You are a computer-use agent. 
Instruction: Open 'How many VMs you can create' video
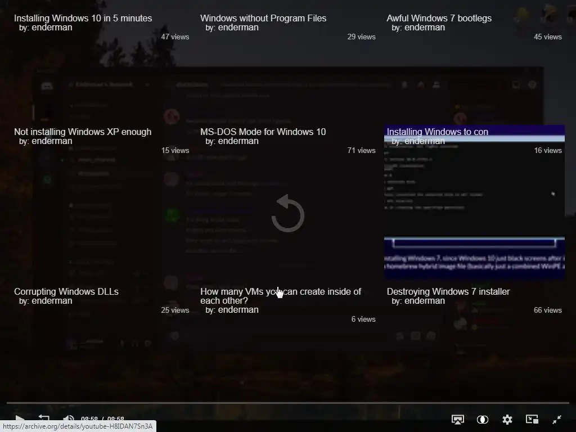click(x=281, y=296)
